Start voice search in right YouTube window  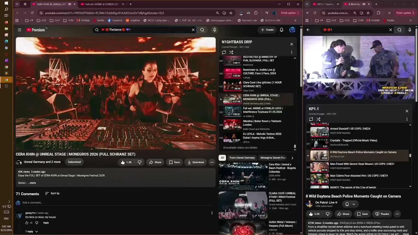410,30
